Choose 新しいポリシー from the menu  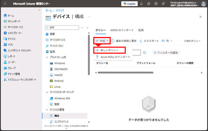[109, 50]
